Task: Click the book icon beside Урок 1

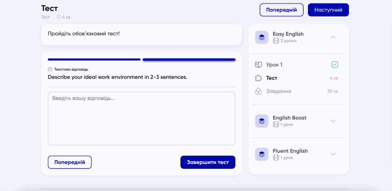Action: (x=258, y=65)
